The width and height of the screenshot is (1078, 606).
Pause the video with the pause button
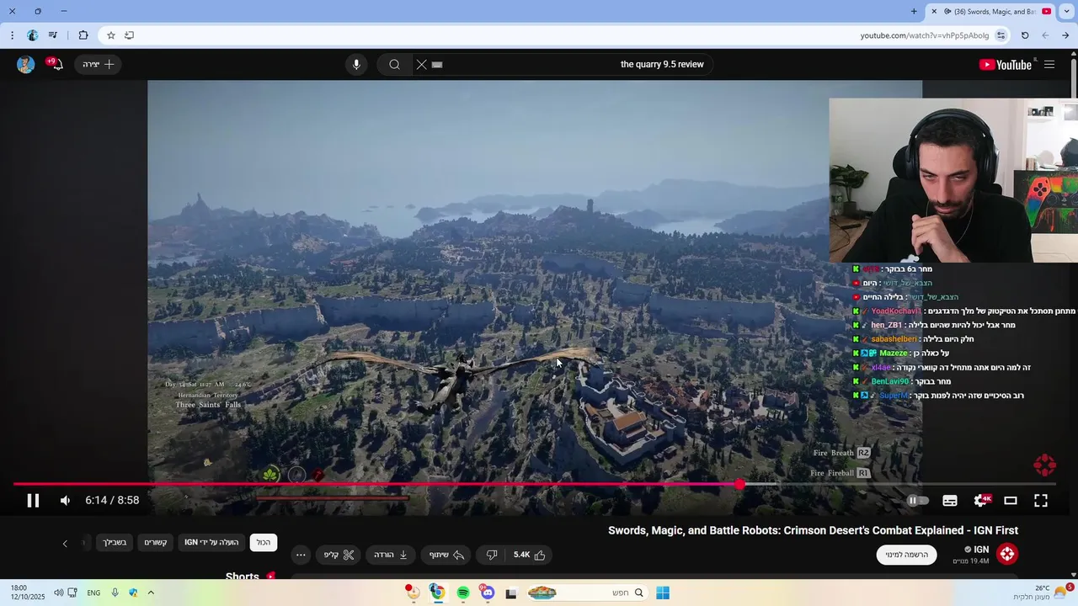33,500
